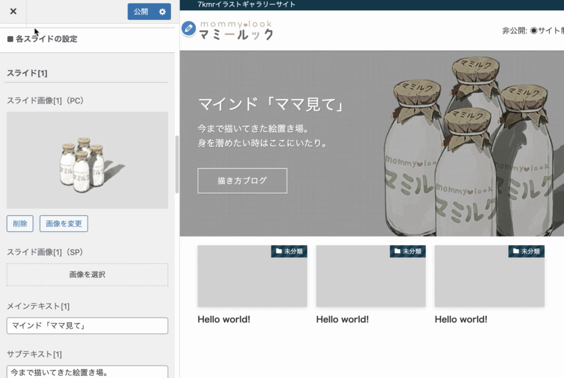Click 画像を選択 for the SP slide image

[87, 275]
